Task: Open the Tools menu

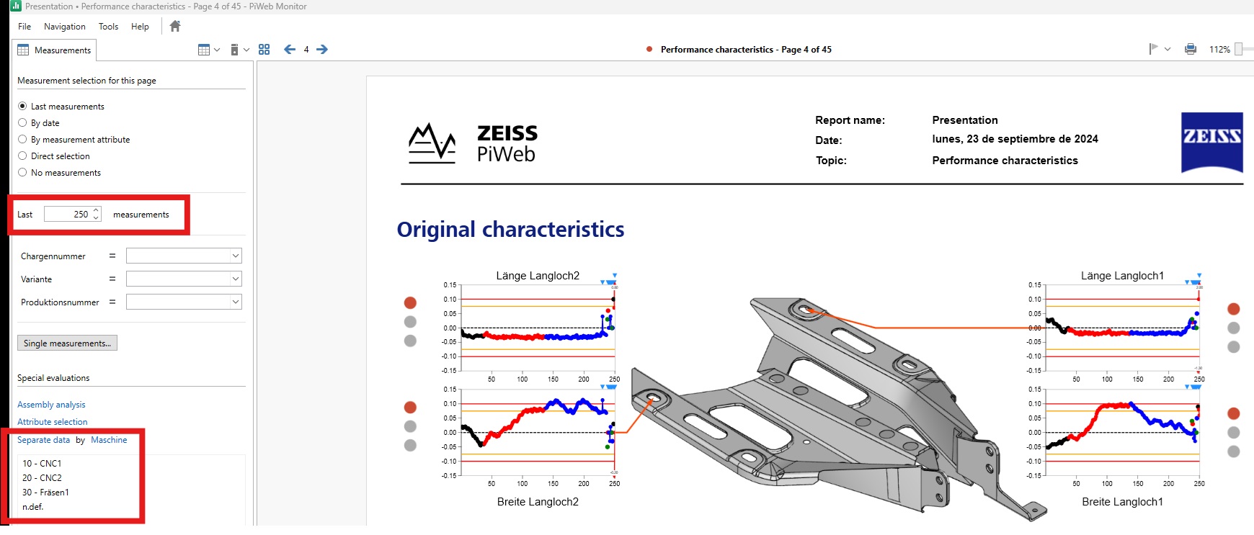Action: pyautogui.click(x=108, y=27)
